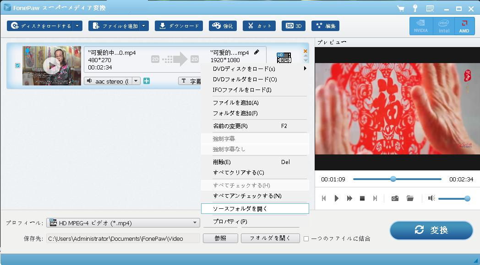Screen dimensions: 480x265
Task: Choose すべてクリアする(C) menu entry
Action: (x=255, y=173)
